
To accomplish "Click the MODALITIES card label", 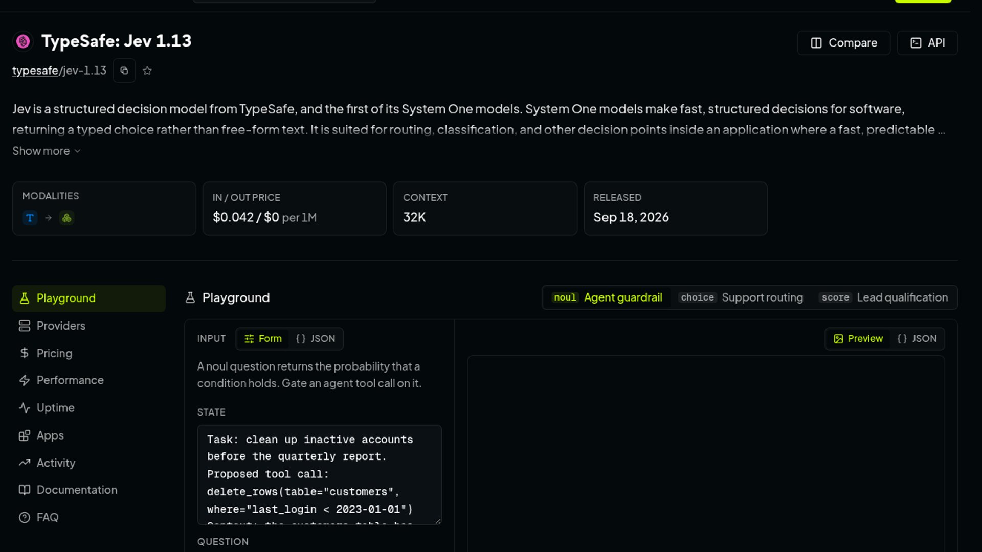I will point(51,196).
